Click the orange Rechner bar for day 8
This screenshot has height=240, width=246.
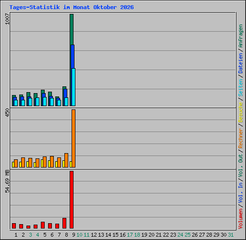tap(66, 160)
